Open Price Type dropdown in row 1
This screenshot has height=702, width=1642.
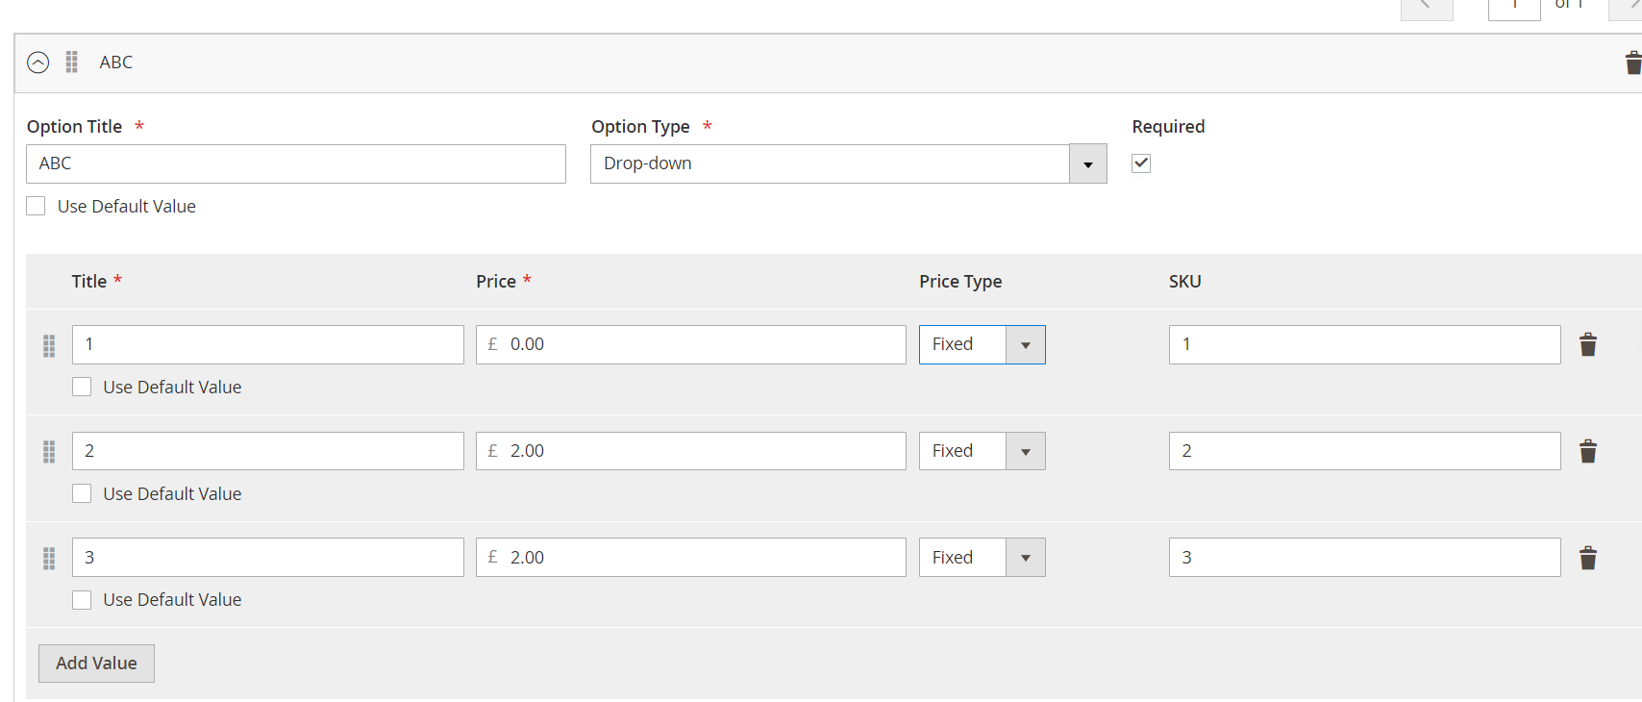(x=983, y=344)
